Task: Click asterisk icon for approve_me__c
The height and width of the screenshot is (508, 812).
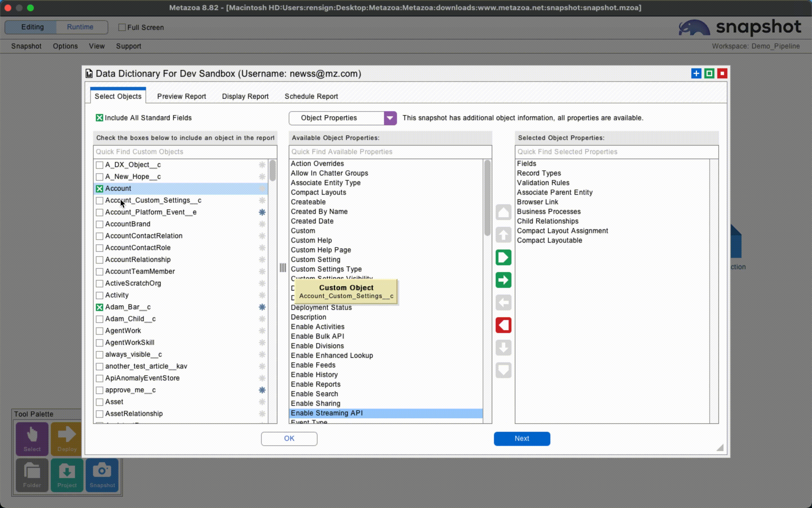Action: click(262, 390)
